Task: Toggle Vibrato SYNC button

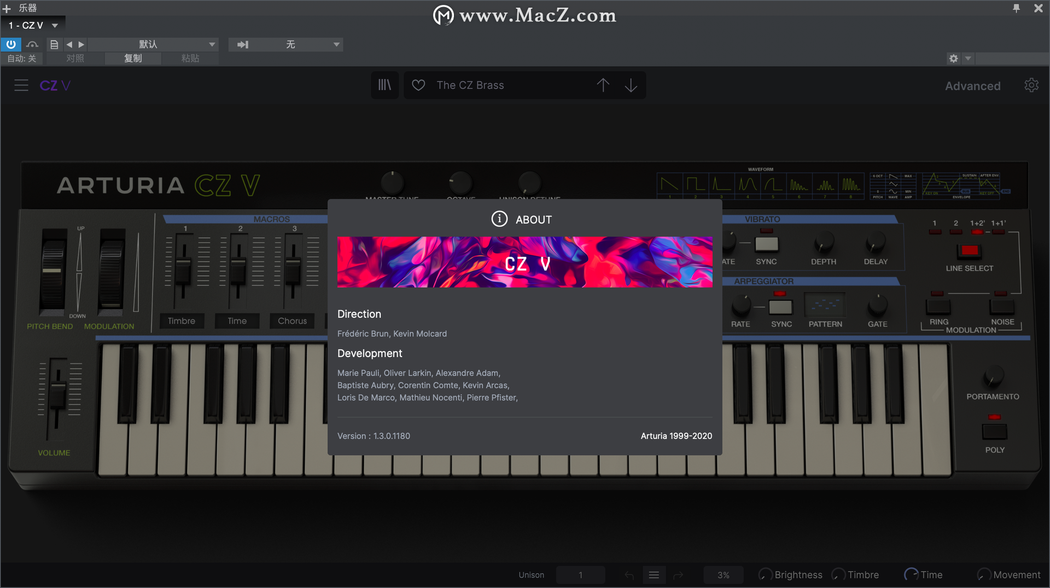Action: click(x=766, y=243)
